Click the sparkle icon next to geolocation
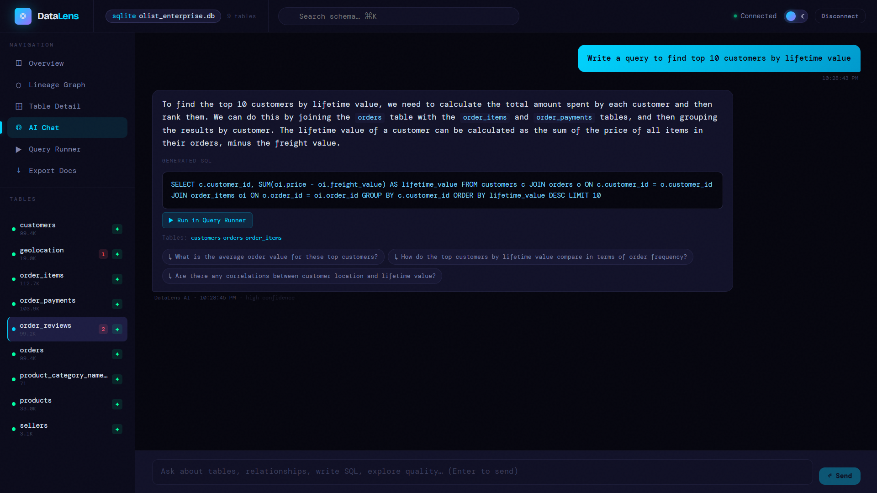This screenshot has width=877, height=493. (x=117, y=254)
